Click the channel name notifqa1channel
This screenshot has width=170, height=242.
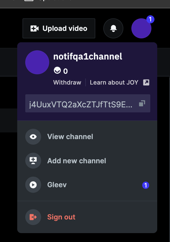tap(87, 56)
